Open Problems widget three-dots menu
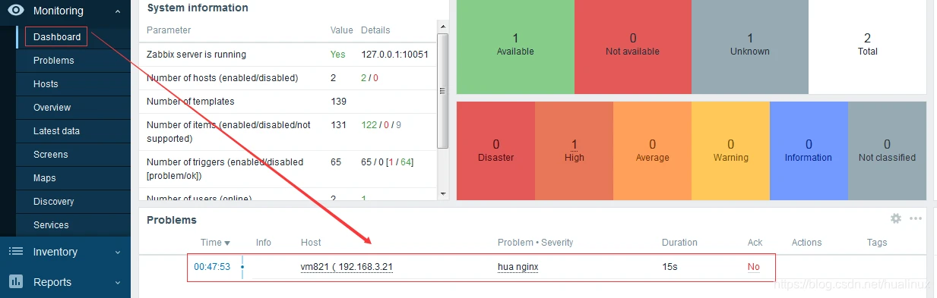This screenshot has width=937, height=298. click(x=916, y=218)
